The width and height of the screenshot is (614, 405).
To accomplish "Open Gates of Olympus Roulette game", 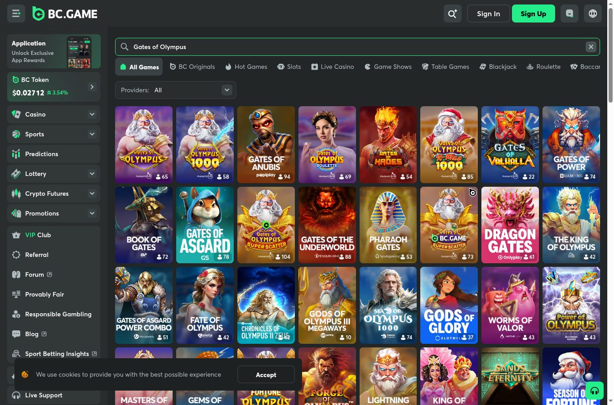I will pyautogui.click(x=327, y=144).
